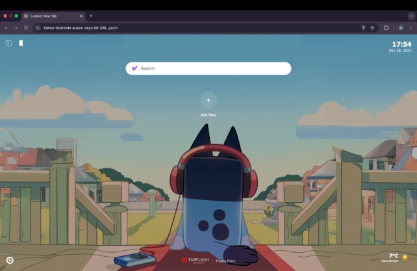Click the sun weather icon
The height and width of the screenshot is (271, 417).
click(x=405, y=257)
